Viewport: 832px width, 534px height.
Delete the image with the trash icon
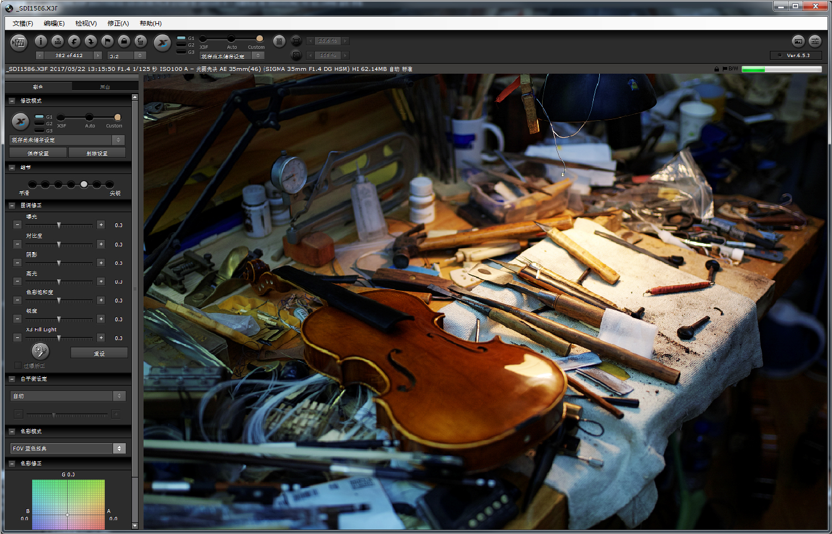click(x=141, y=41)
